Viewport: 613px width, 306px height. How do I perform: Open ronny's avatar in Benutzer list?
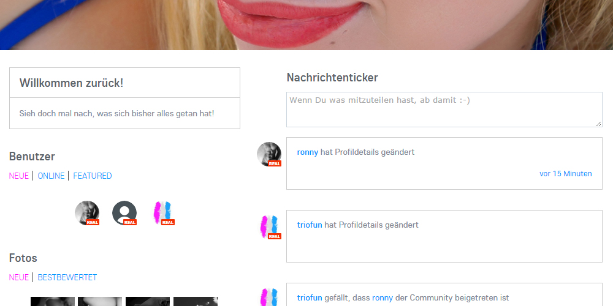click(x=87, y=213)
